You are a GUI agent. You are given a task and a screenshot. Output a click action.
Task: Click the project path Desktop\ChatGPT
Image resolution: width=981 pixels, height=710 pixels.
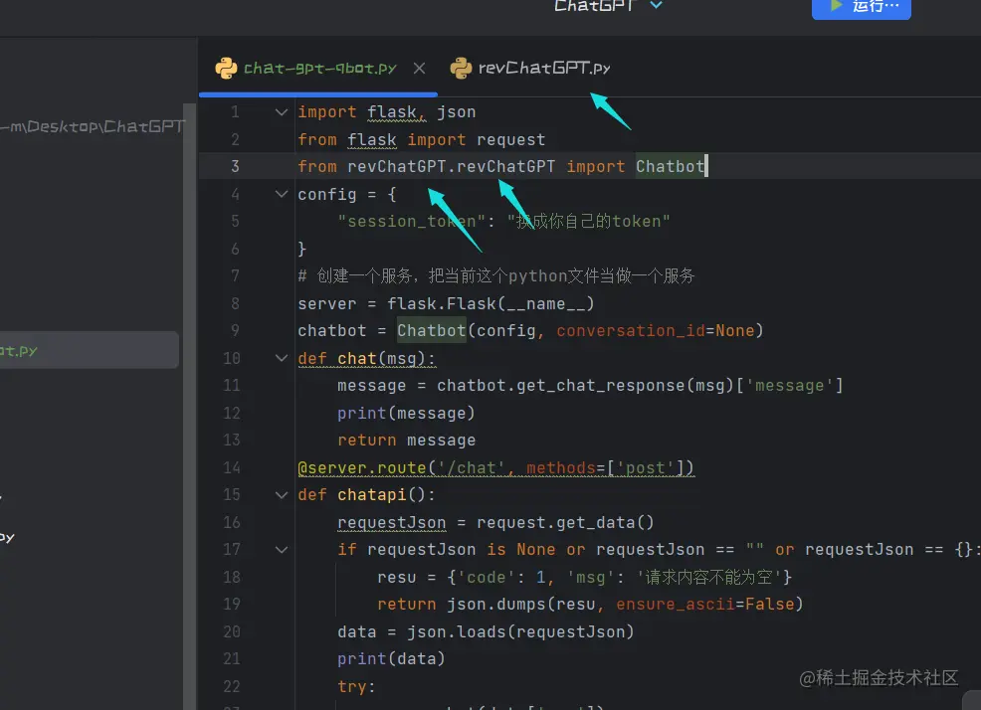click(x=93, y=126)
